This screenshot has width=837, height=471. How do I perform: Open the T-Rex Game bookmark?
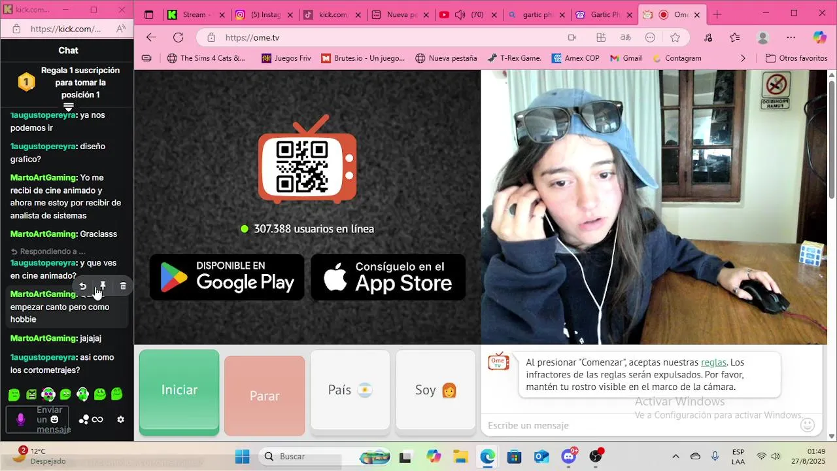(515, 58)
